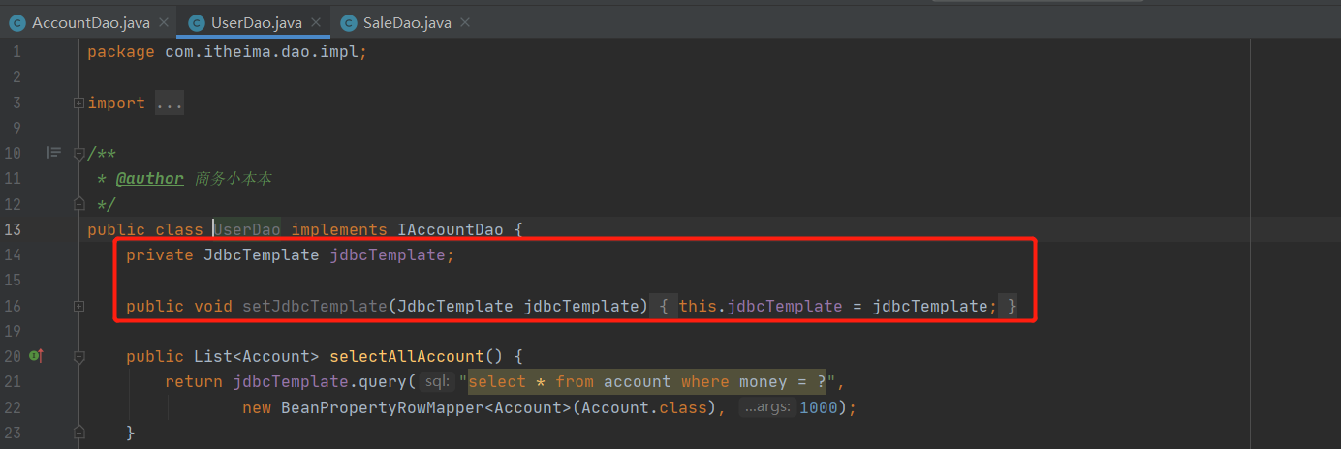Click the @author tag in Javadoc

150,178
